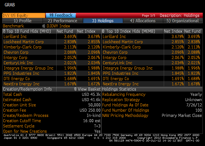Click the 16:00 est cutoff value
The width and height of the screenshot is (205, 146).
pyautogui.click(x=92, y=121)
